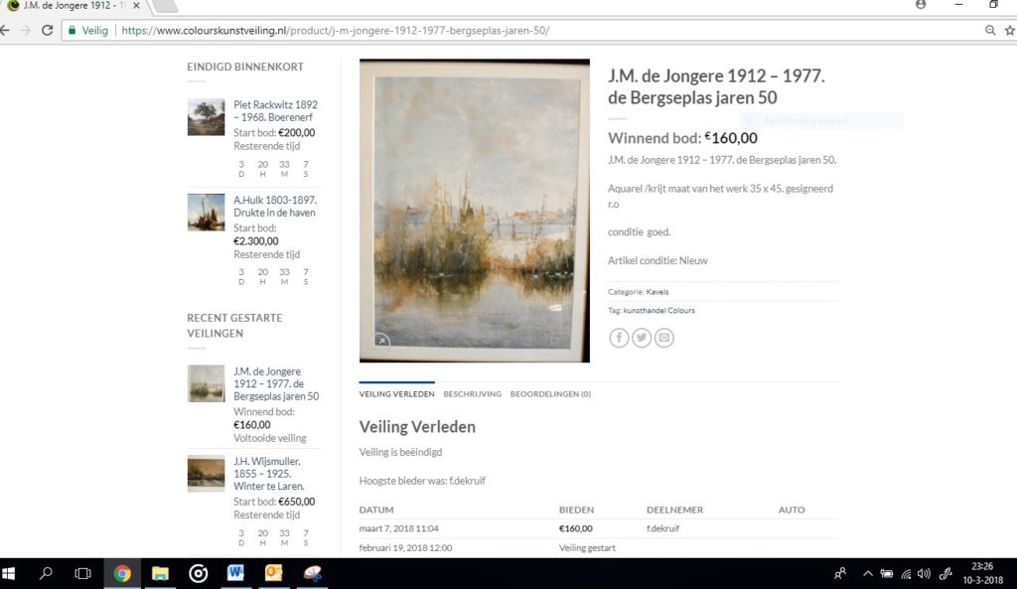Reload the page with the refresh icon
Image resolution: width=1017 pixels, height=589 pixels.
[x=47, y=31]
